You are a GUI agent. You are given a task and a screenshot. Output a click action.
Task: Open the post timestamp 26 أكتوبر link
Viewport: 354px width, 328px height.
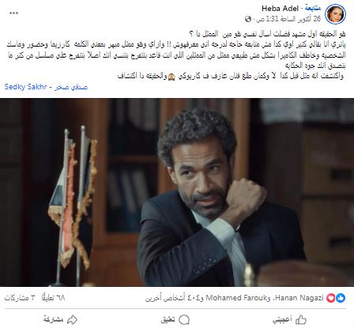pos(288,19)
